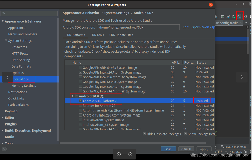Image resolution: width=252 pixels, height=160 pixels.
Task: Sync project with Gradle files elephant icon
Action: coord(228,16)
